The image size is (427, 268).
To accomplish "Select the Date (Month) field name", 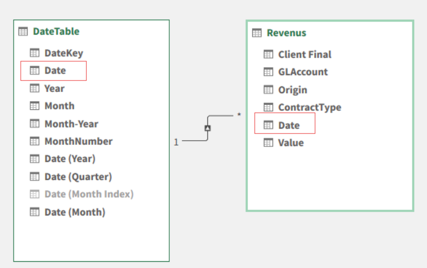I will 75,212.
